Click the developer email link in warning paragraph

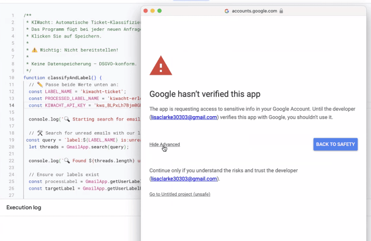[184, 117]
